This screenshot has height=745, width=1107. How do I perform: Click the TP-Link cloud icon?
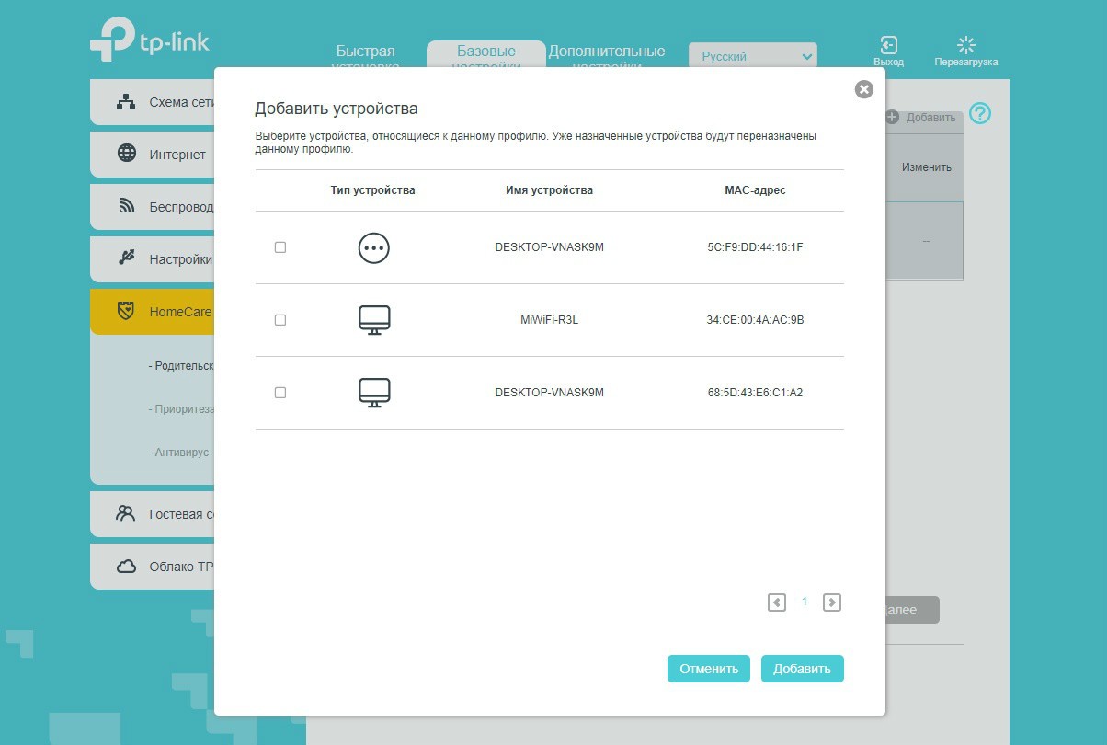[127, 567]
